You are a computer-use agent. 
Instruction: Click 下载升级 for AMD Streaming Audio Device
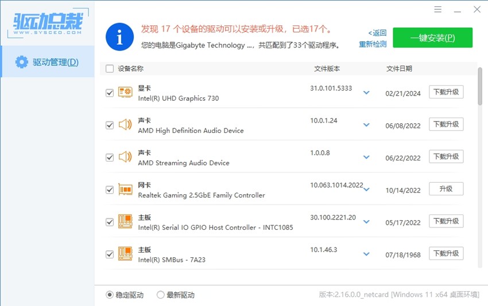(446, 156)
